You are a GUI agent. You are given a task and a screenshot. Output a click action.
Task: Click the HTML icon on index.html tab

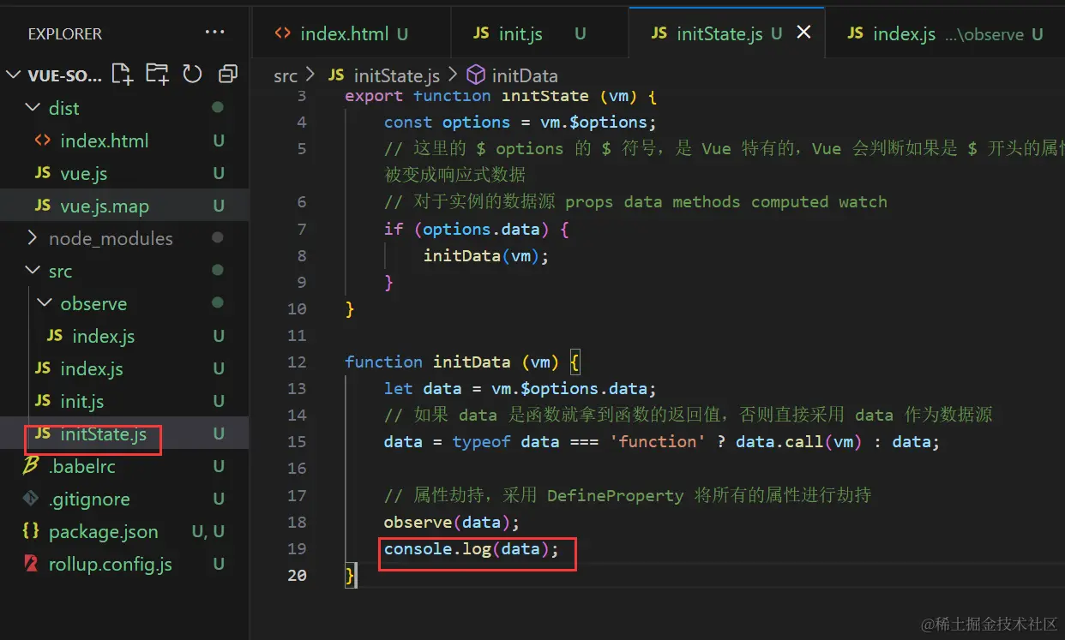tap(282, 33)
